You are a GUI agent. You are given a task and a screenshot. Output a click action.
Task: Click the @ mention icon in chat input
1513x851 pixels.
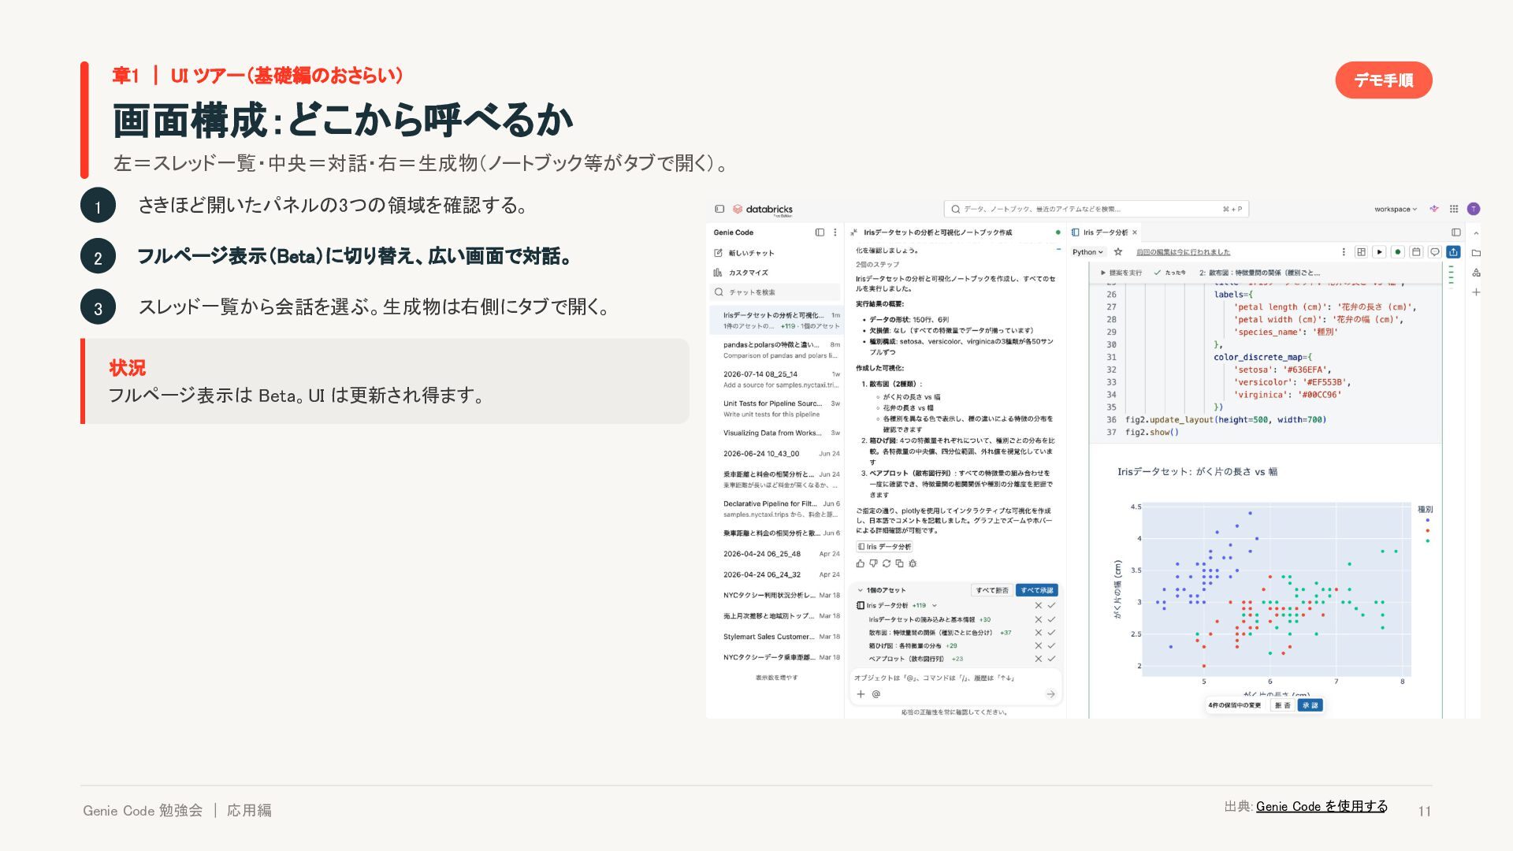click(x=876, y=694)
